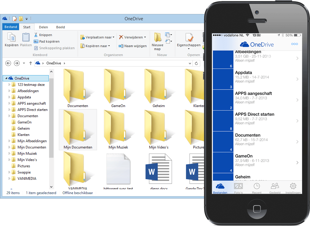Open Customize Quick Access Toolbar arrow
This screenshot has width=310, height=226.
[x=26, y=19]
